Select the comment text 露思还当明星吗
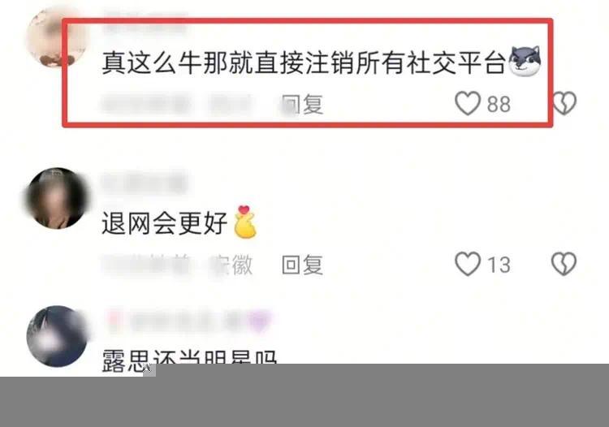 click(189, 360)
